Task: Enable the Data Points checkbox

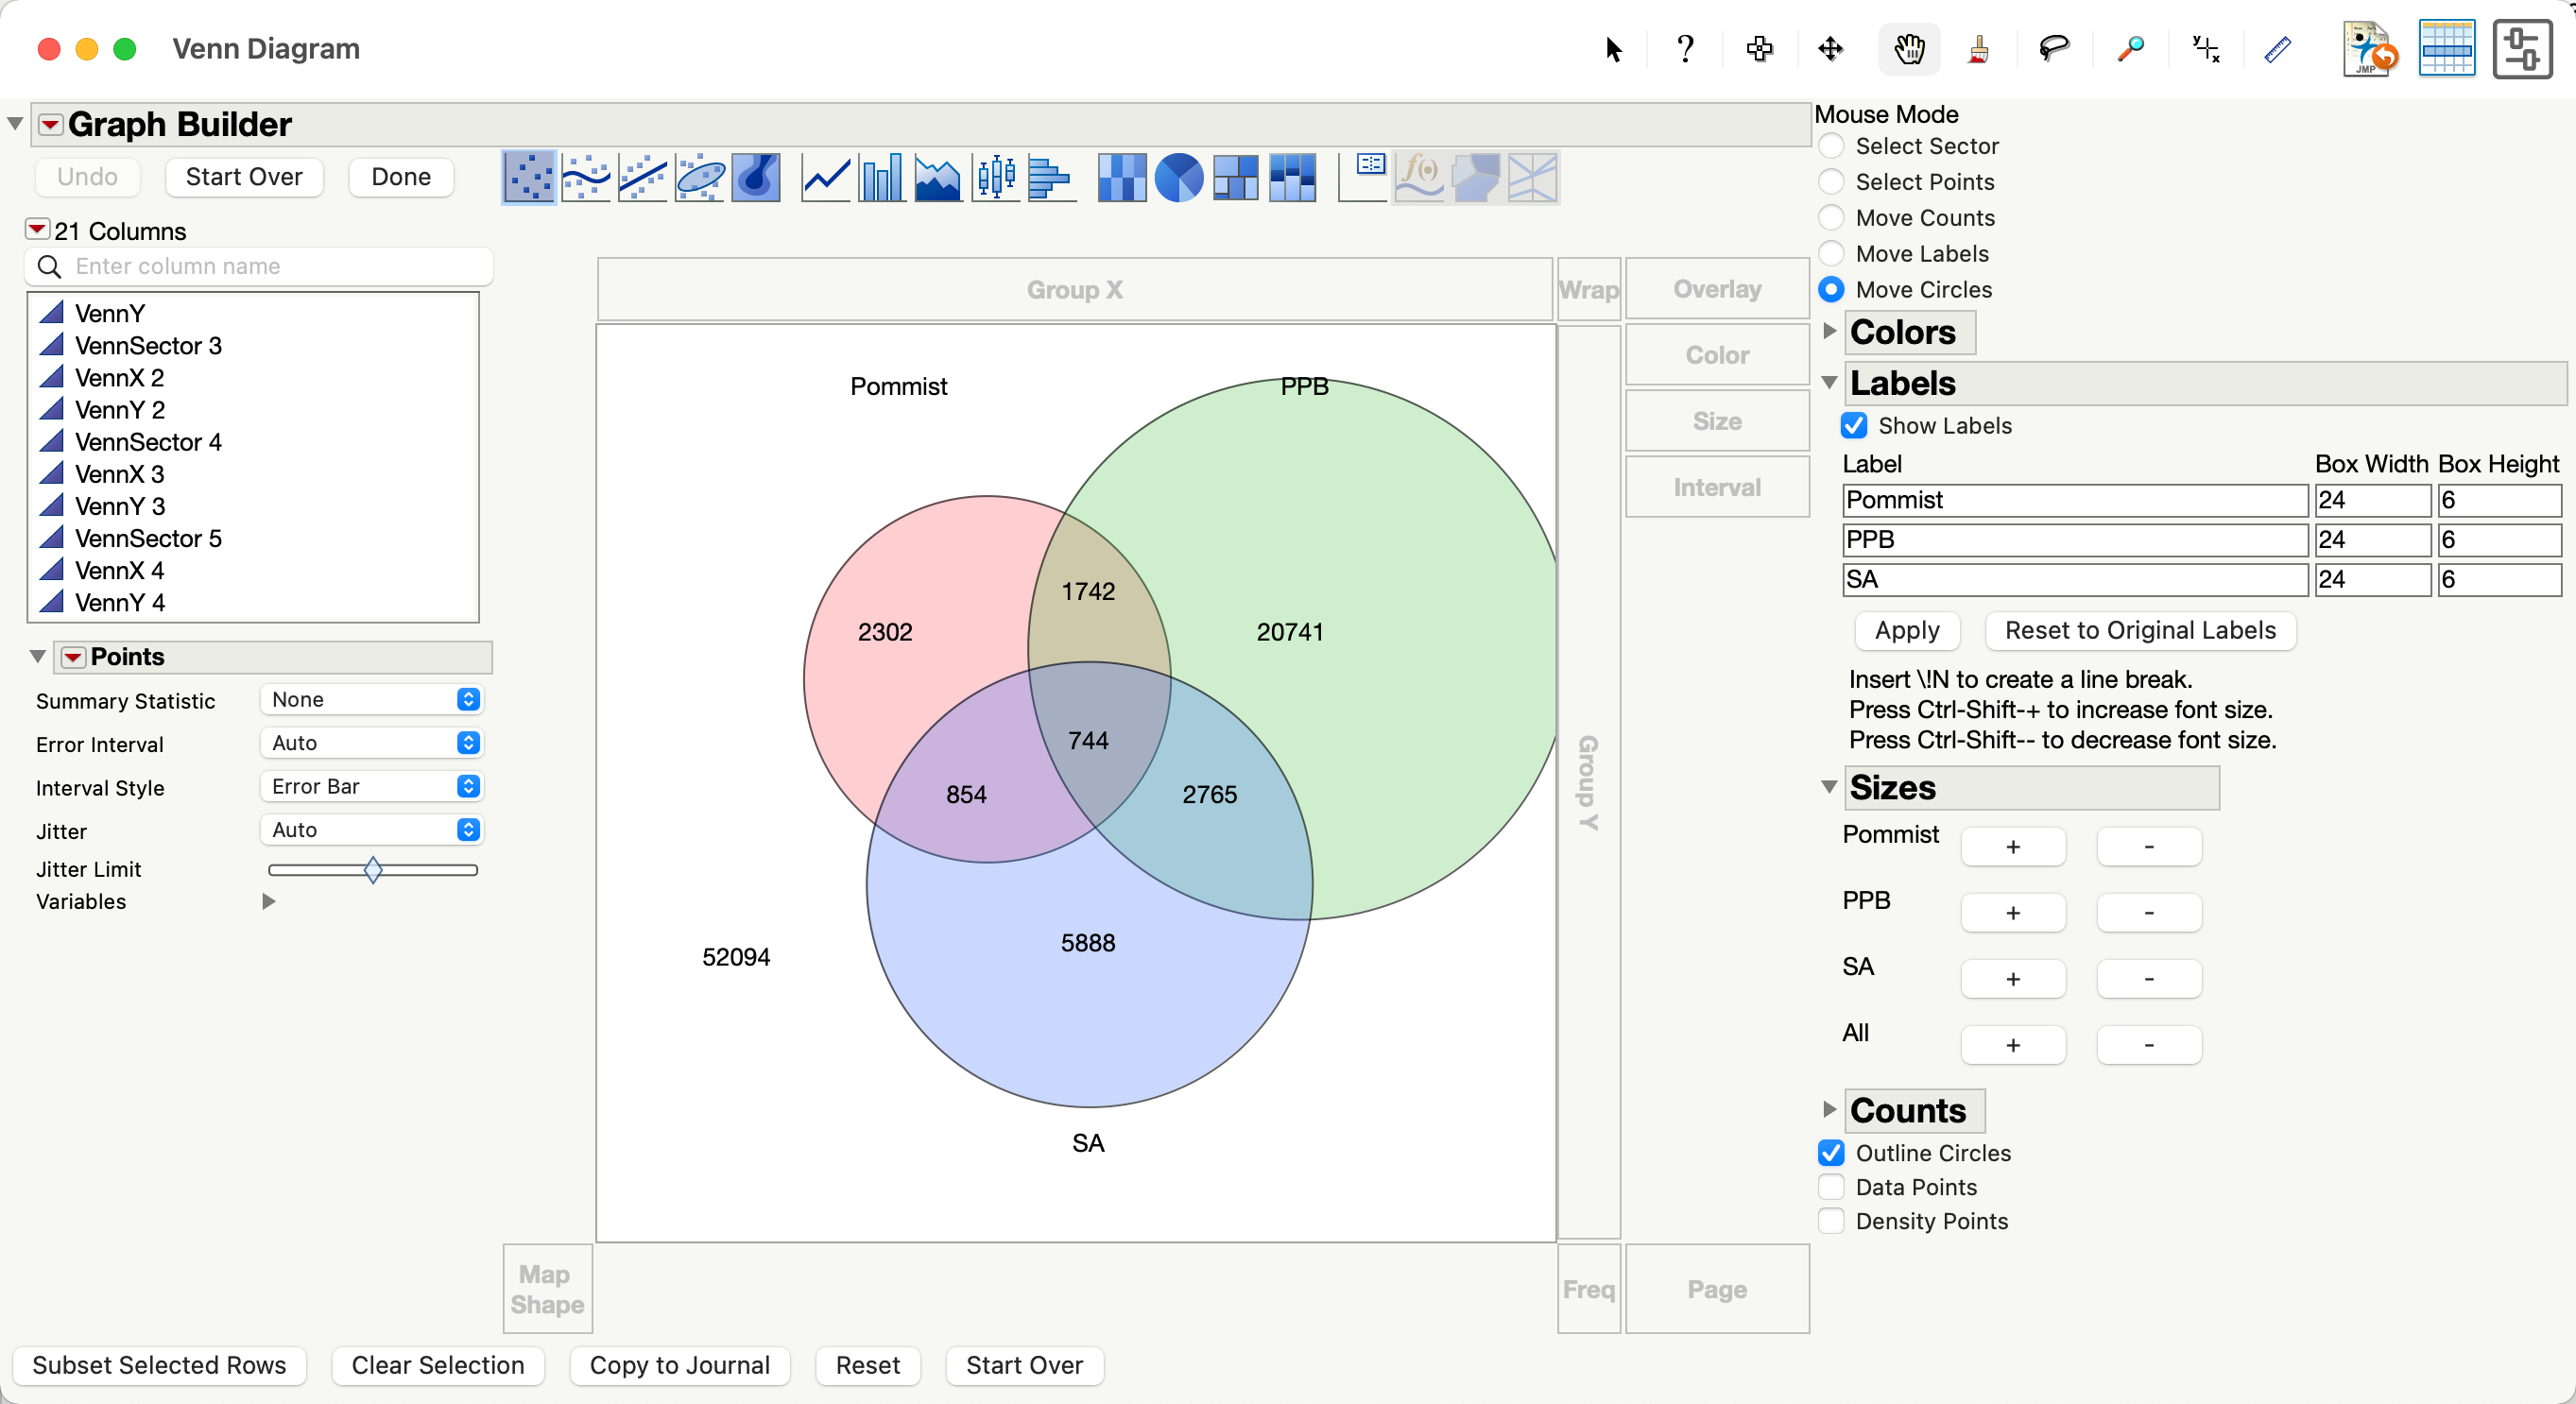Action: tap(1831, 1187)
